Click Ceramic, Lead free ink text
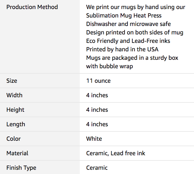Image resolution: width=194 pixels, height=174 pixels. [115, 153]
